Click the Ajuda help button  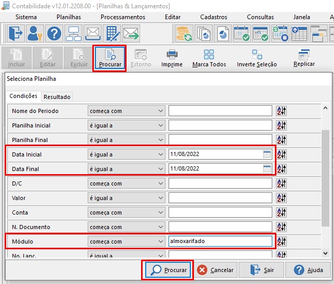(308, 270)
